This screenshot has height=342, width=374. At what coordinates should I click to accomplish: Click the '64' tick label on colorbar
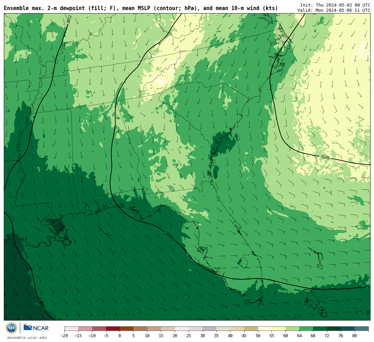tap(300, 336)
